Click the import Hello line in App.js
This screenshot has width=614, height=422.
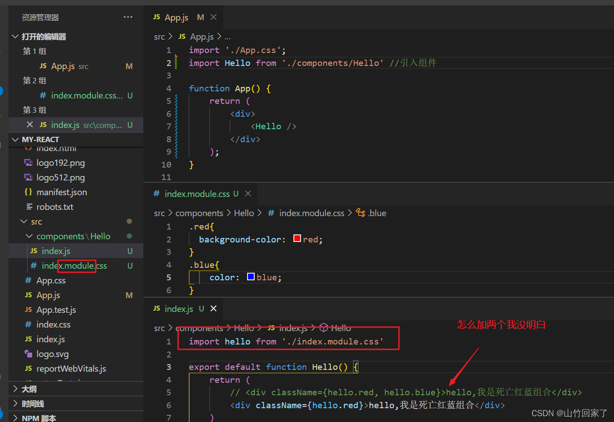coord(313,63)
